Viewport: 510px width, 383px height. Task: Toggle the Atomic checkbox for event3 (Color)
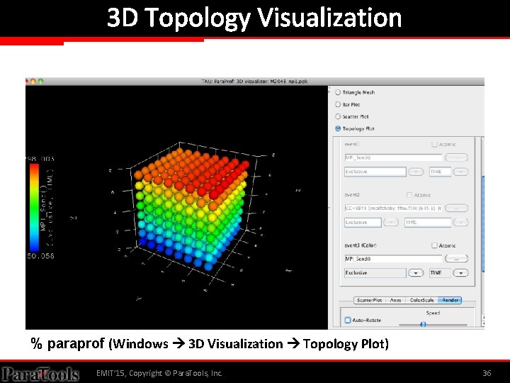click(x=434, y=245)
